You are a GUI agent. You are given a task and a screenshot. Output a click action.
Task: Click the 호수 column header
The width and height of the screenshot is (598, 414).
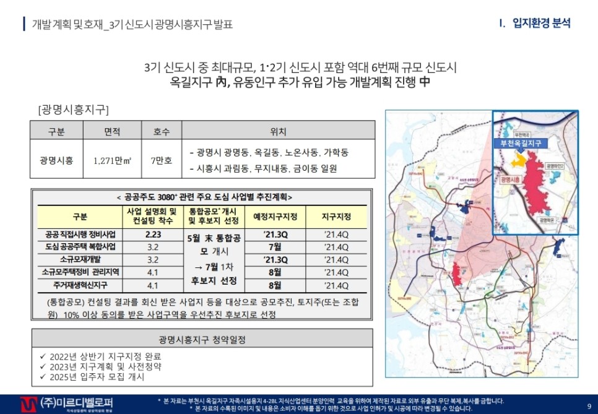pos(162,131)
